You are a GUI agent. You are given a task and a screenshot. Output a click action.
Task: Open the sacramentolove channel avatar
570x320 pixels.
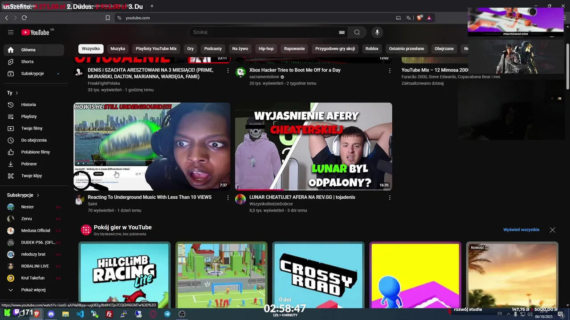(240, 72)
